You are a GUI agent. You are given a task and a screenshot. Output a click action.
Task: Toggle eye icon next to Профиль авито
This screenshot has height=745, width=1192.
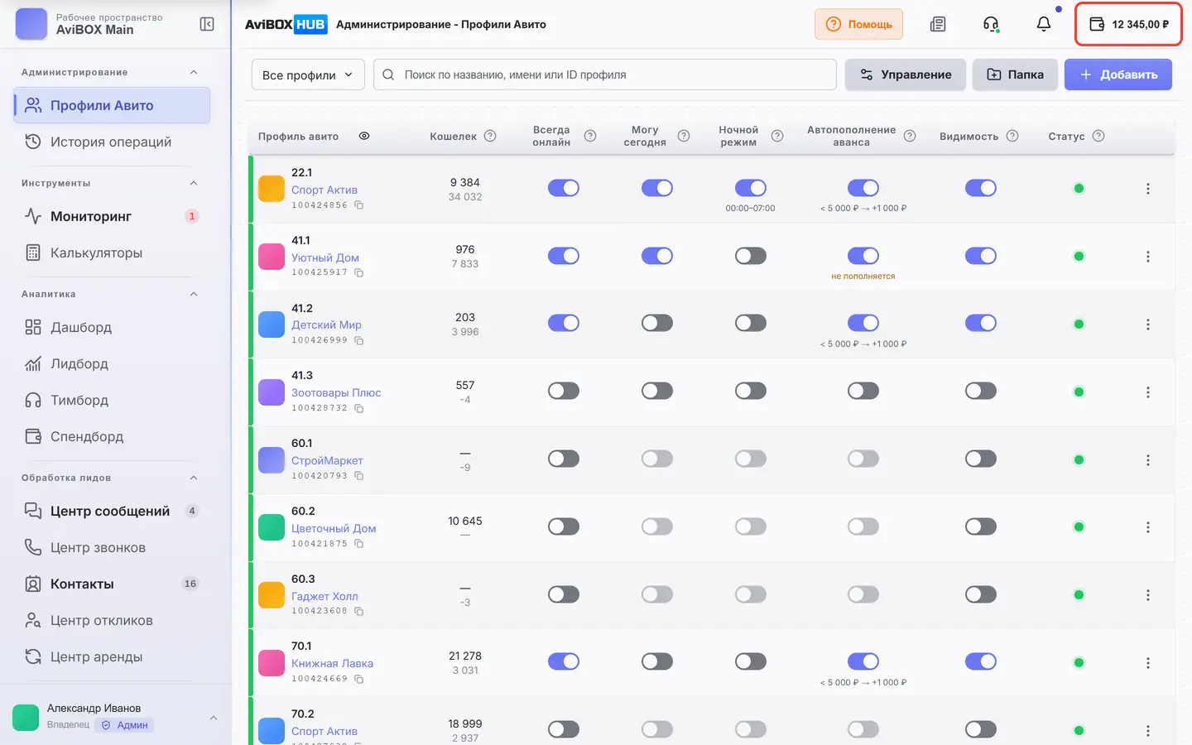tap(364, 136)
